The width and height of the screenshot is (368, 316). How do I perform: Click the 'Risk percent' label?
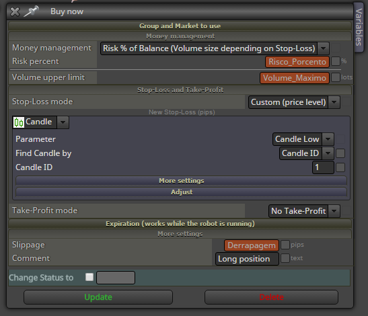click(36, 61)
